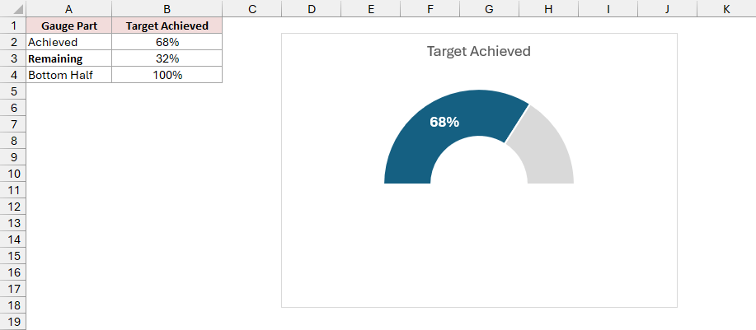756x330 pixels.
Task: Select row 15 header
Action: pyautogui.click(x=13, y=255)
